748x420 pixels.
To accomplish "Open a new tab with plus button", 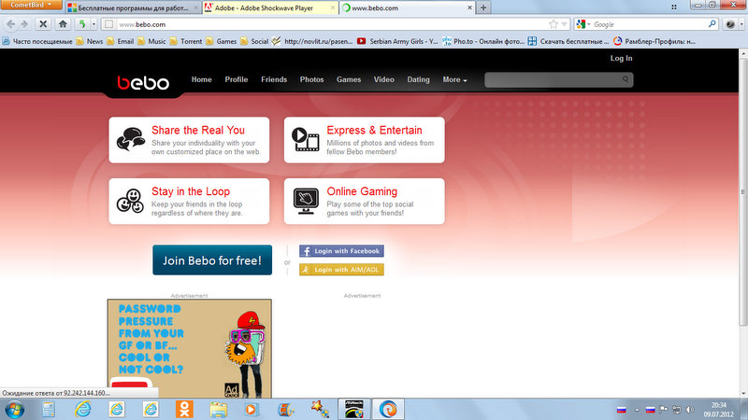I will pos(483,7).
